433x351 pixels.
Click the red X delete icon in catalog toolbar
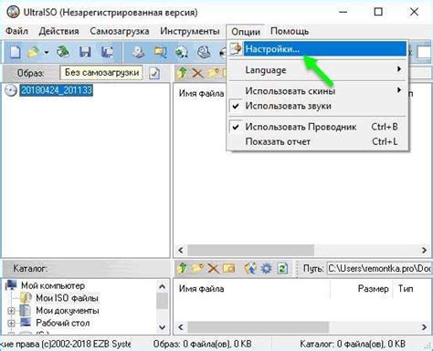tap(213, 268)
